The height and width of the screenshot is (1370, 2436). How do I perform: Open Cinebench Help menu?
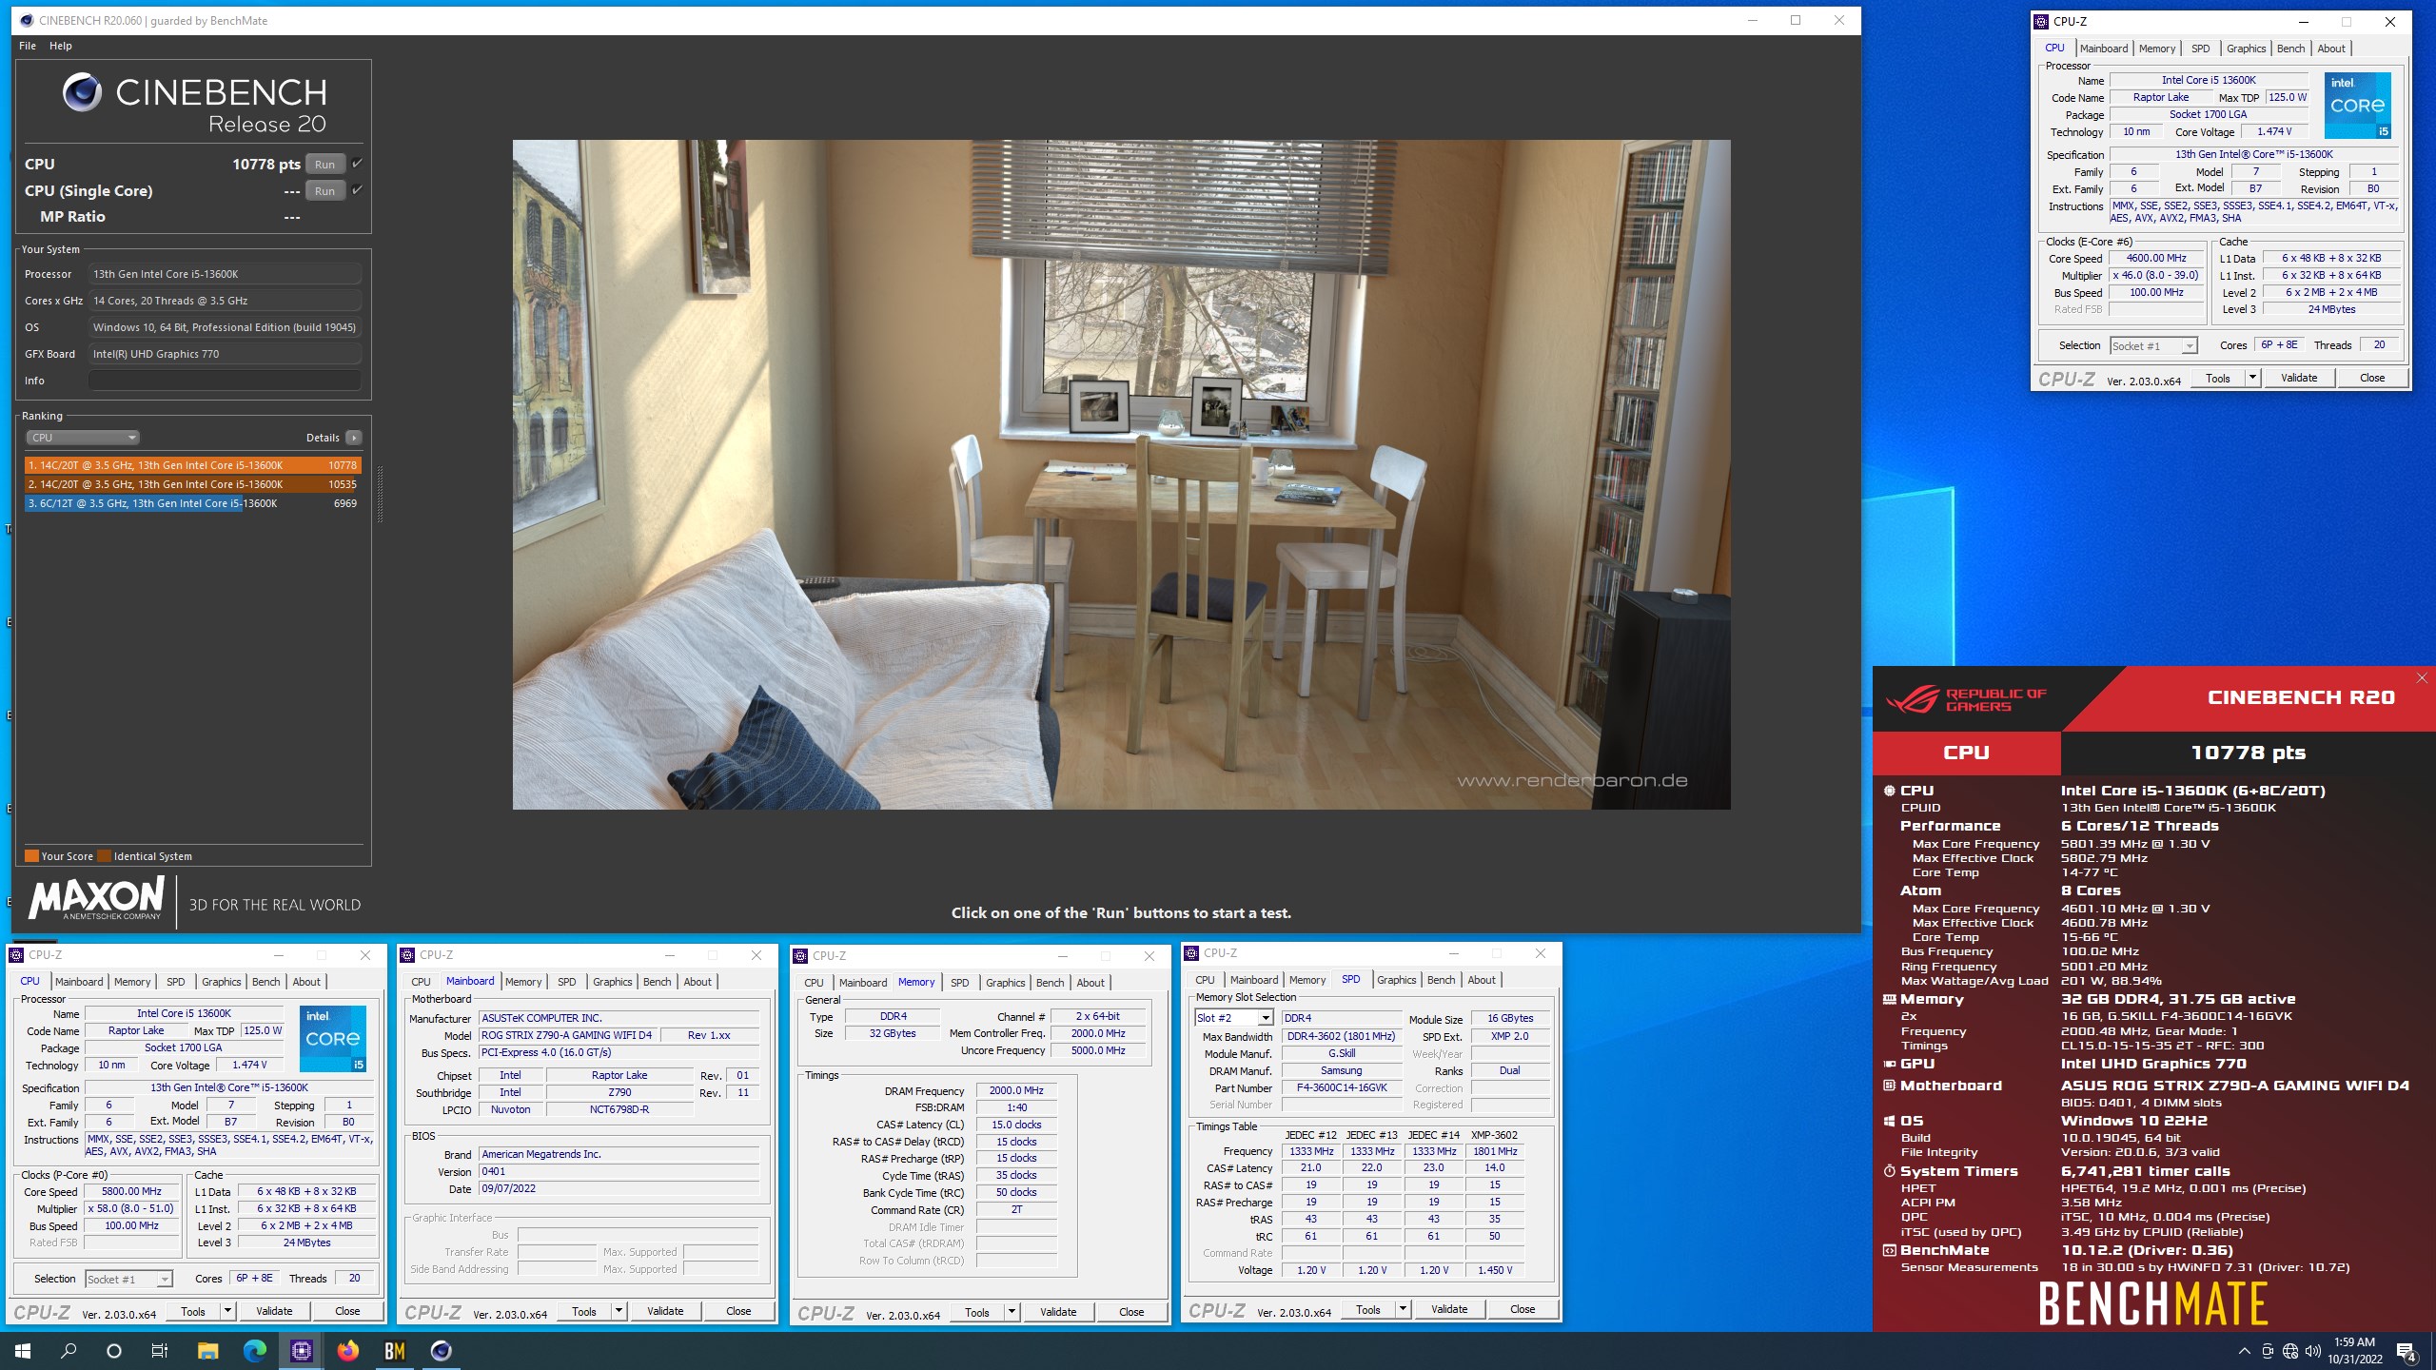[x=61, y=46]
